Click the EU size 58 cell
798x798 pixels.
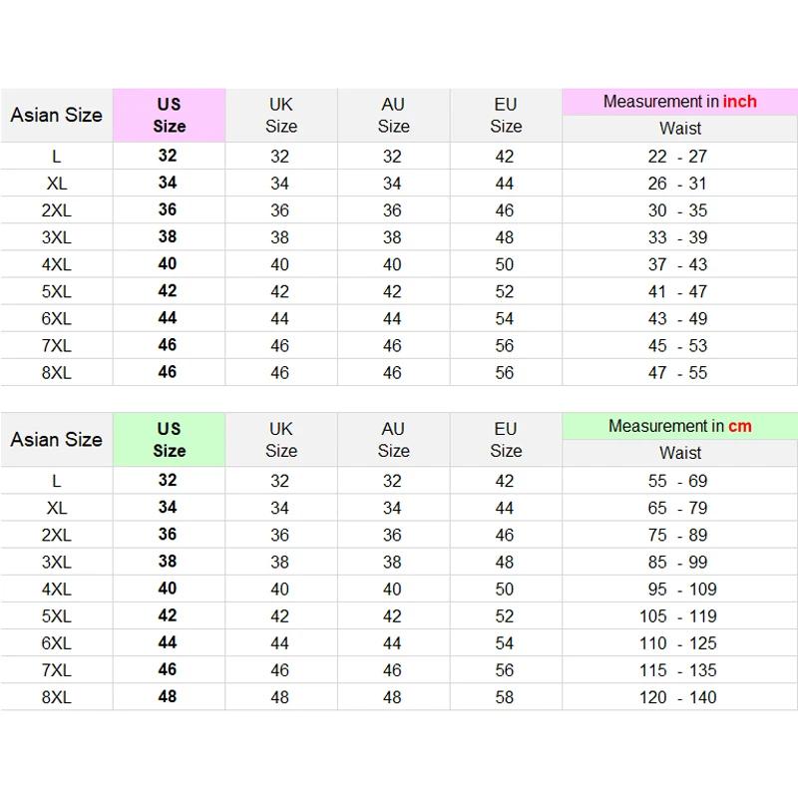(x=505, y=697)
